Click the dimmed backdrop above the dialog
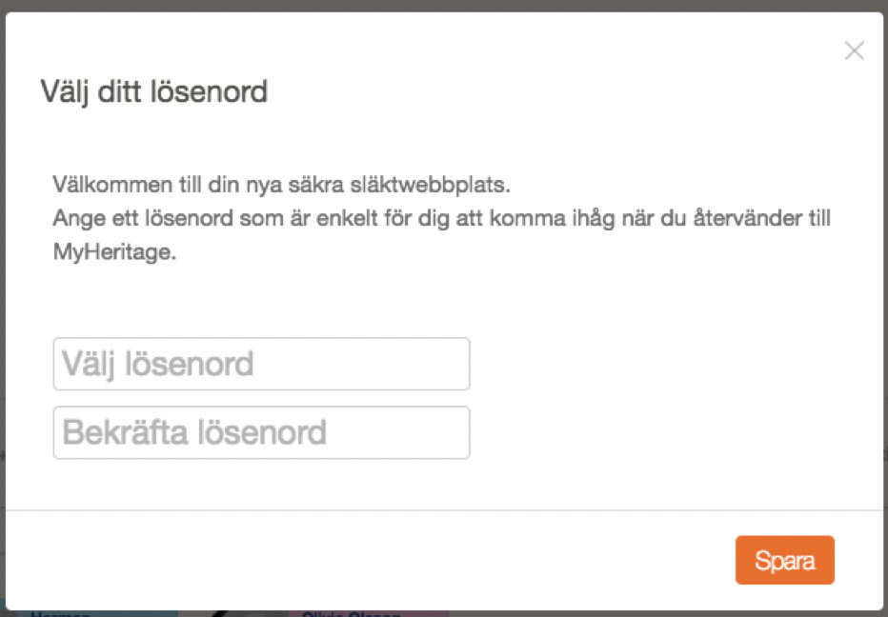Screen dimensions: 888x617 click(444, 5)
